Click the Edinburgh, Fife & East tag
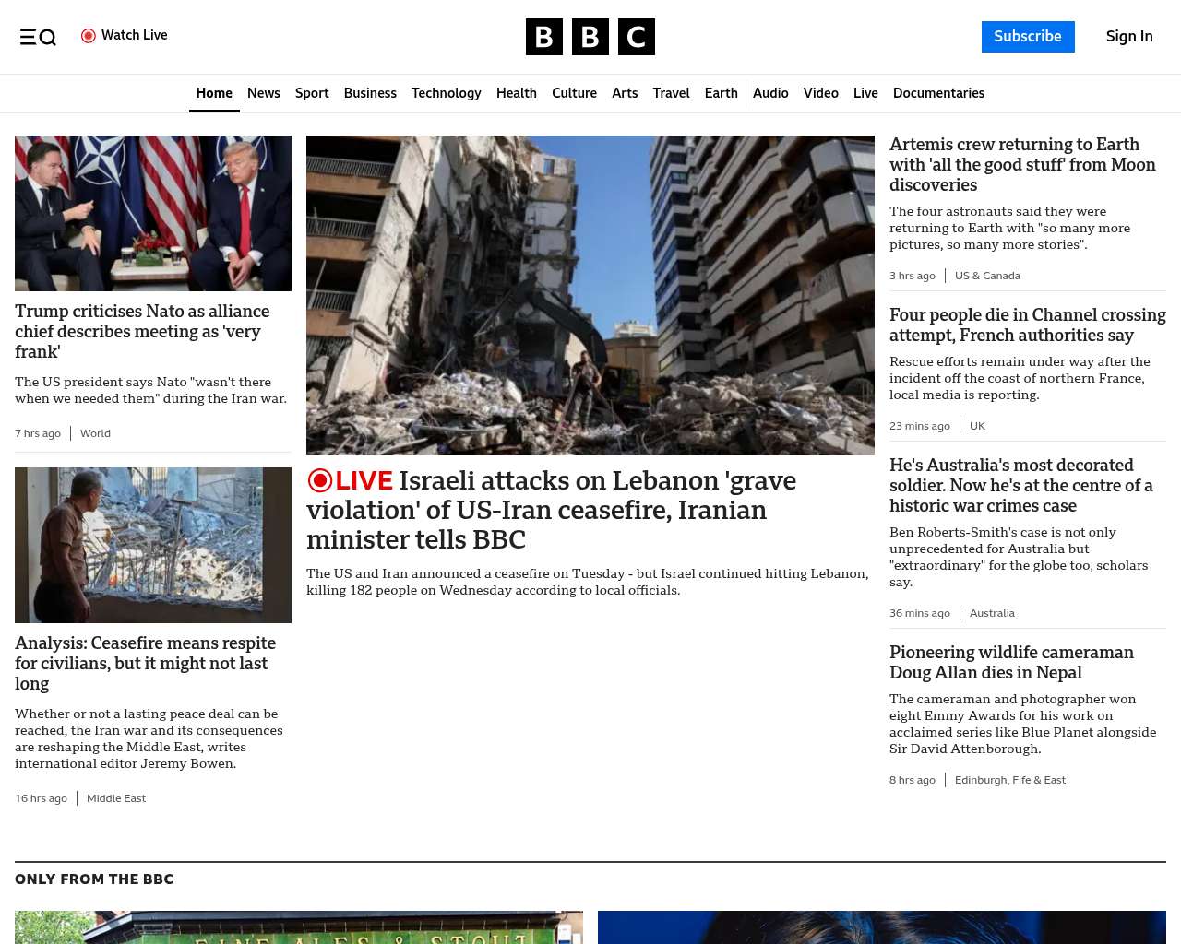Viewport: 1181px width, 944px height. [1010, 780]
